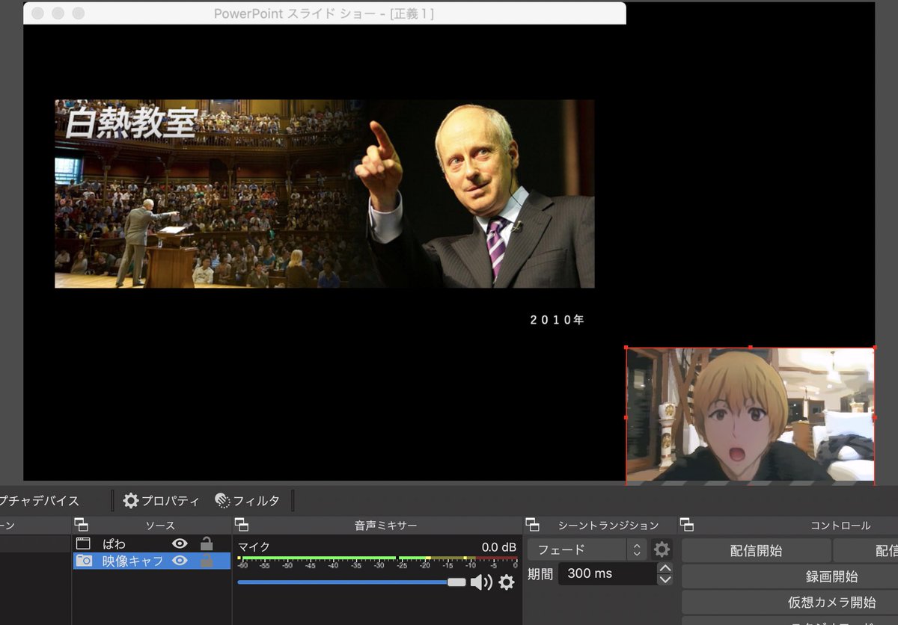This screenshot has width=898, height=625.
Task: Hide the 映像キャプ source via its eye icon
Action: 180,561
